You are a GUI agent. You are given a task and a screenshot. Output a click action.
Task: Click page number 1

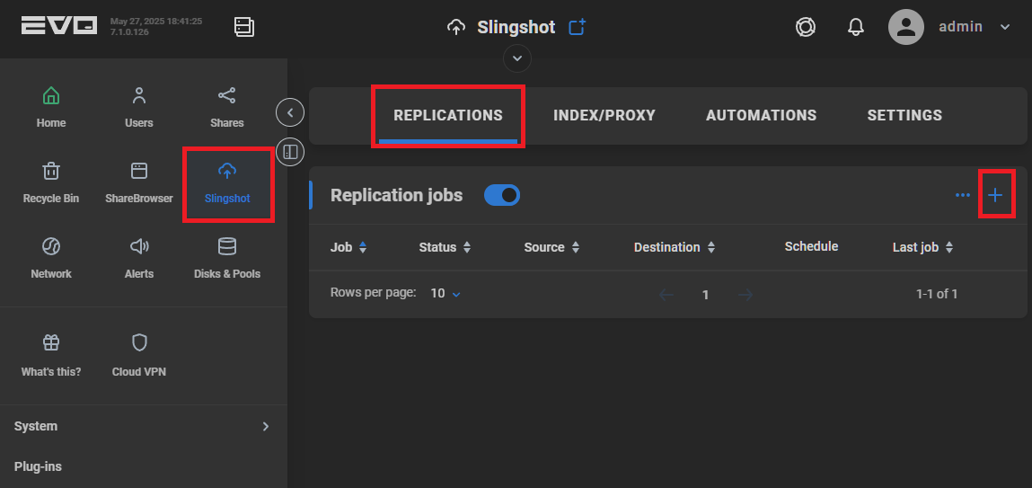coord(706,295)
